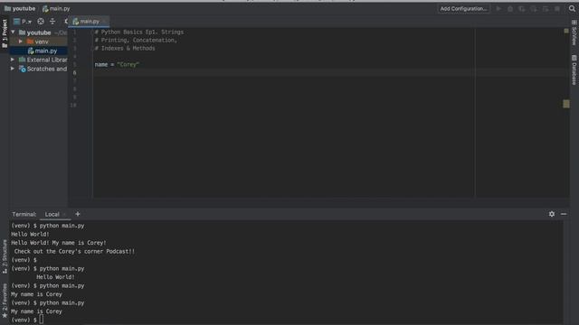Click the name = "Corey" code line
579x325 pixels.
[117, 64]
